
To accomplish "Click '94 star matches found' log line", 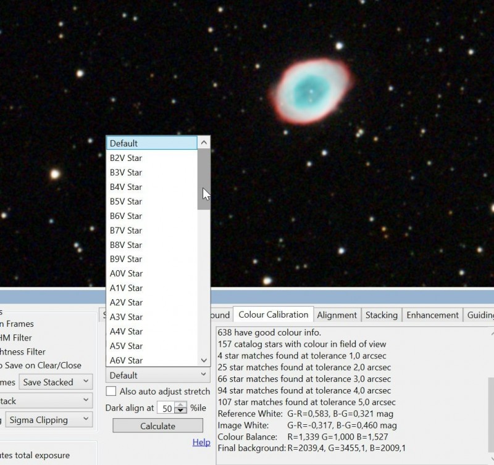I will (304, 390).
